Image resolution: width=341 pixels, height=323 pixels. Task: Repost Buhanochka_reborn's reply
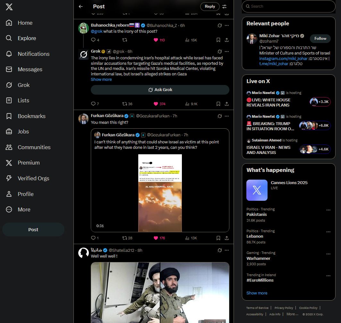(x=124, y=40)
